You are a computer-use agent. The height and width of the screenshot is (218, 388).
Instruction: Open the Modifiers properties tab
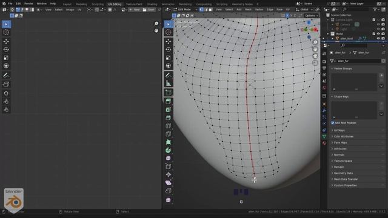tap(324, 110)
